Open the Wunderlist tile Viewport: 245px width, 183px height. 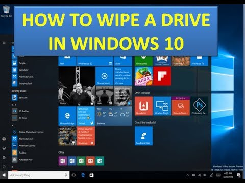(x=143, y=106)
